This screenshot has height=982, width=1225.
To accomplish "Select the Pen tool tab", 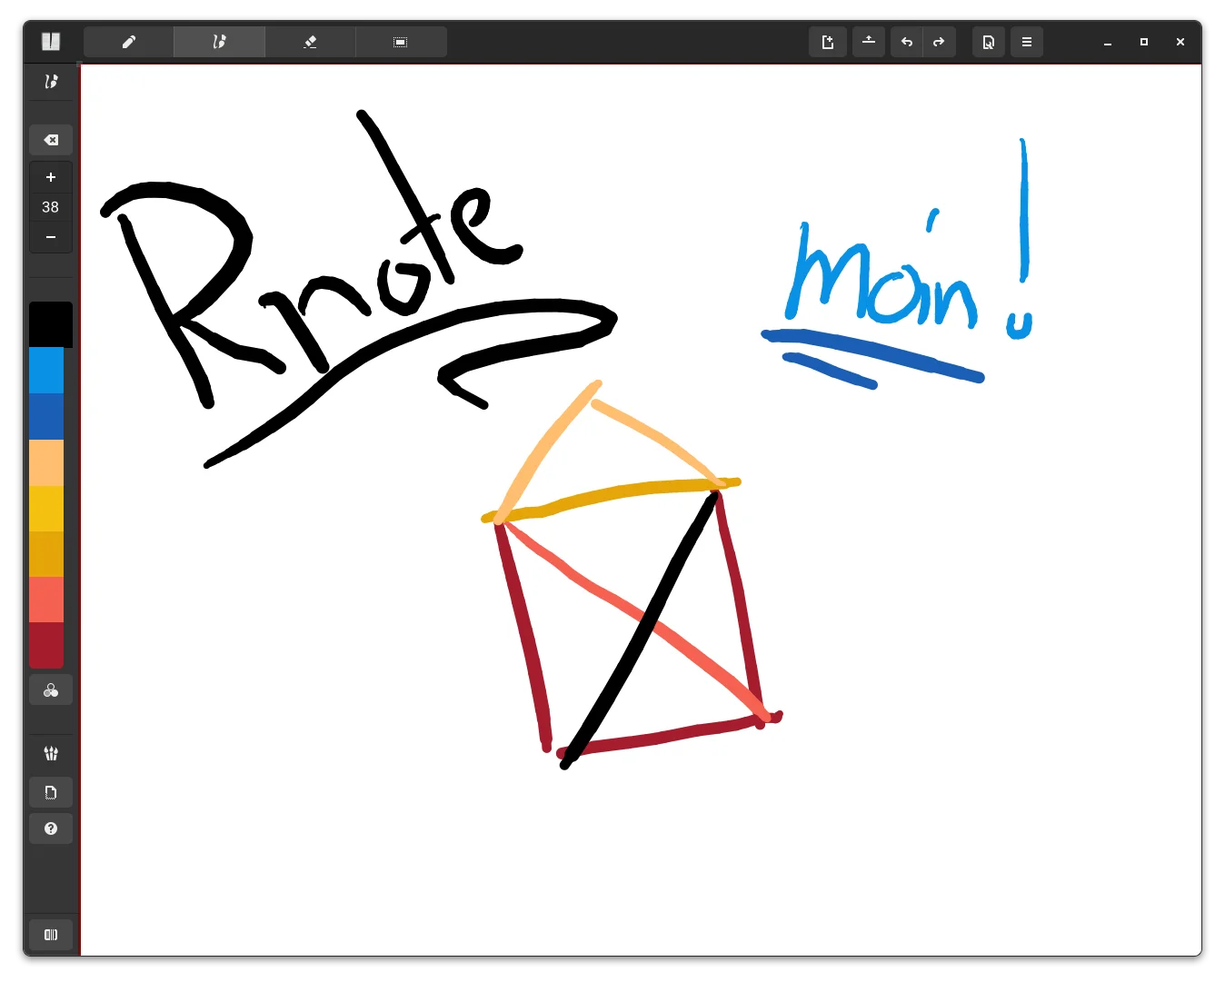I will tap(129, 42).
